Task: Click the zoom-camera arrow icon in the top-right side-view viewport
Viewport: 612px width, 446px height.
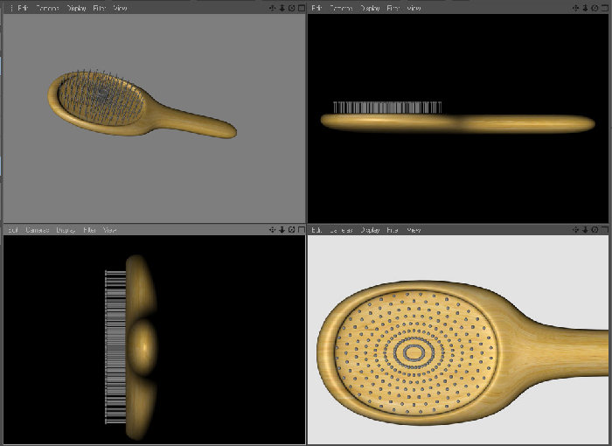Action: (586, 8)
